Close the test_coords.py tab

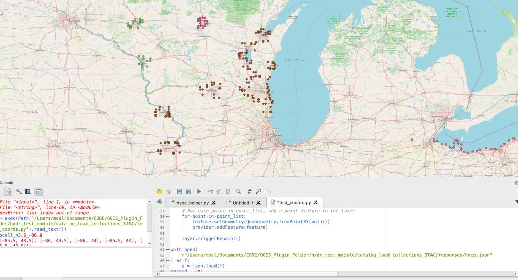(315, 203)
